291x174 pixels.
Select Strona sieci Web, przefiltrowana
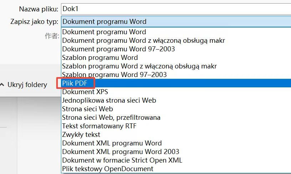point(176,117)
